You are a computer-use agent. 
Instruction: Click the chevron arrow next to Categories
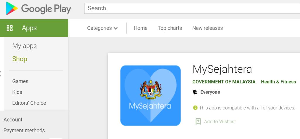click(x=116, y=28)
